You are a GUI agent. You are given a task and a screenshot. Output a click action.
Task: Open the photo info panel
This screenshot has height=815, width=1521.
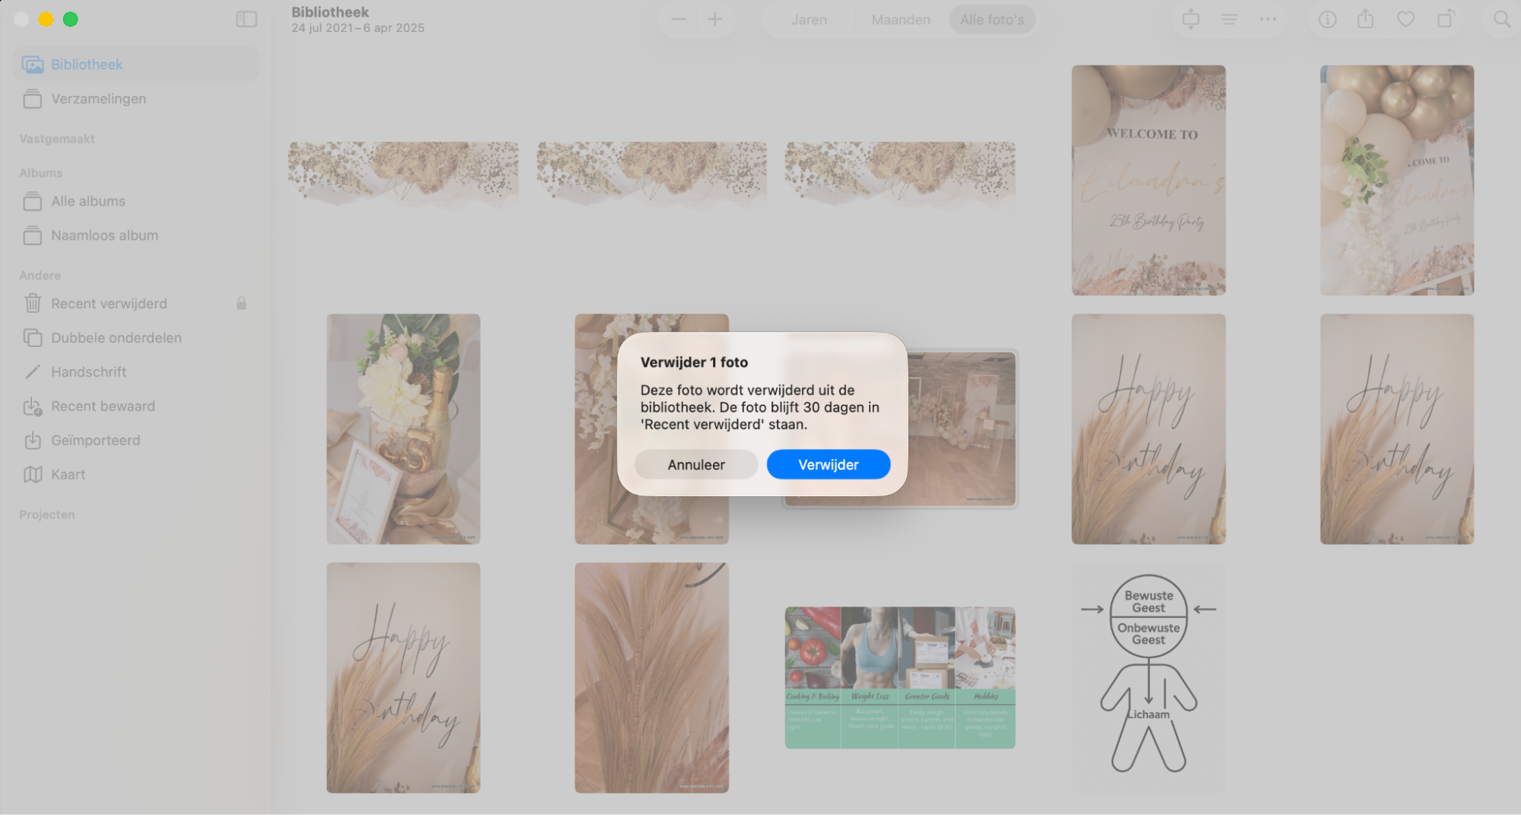point(1327,19)
